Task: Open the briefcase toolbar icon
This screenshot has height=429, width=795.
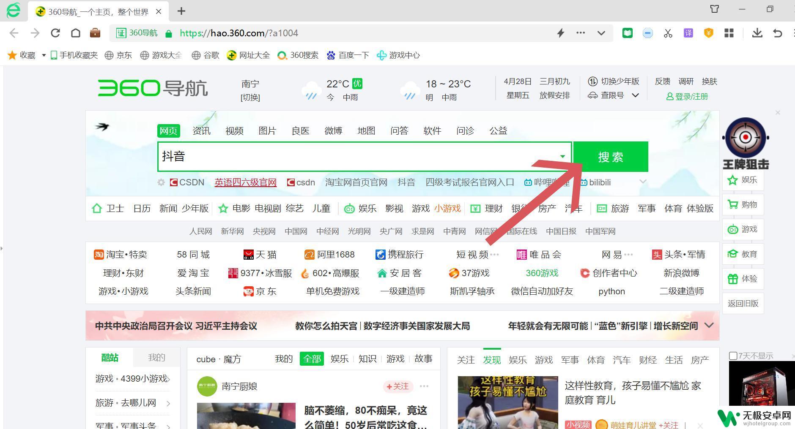Action: 95,33
